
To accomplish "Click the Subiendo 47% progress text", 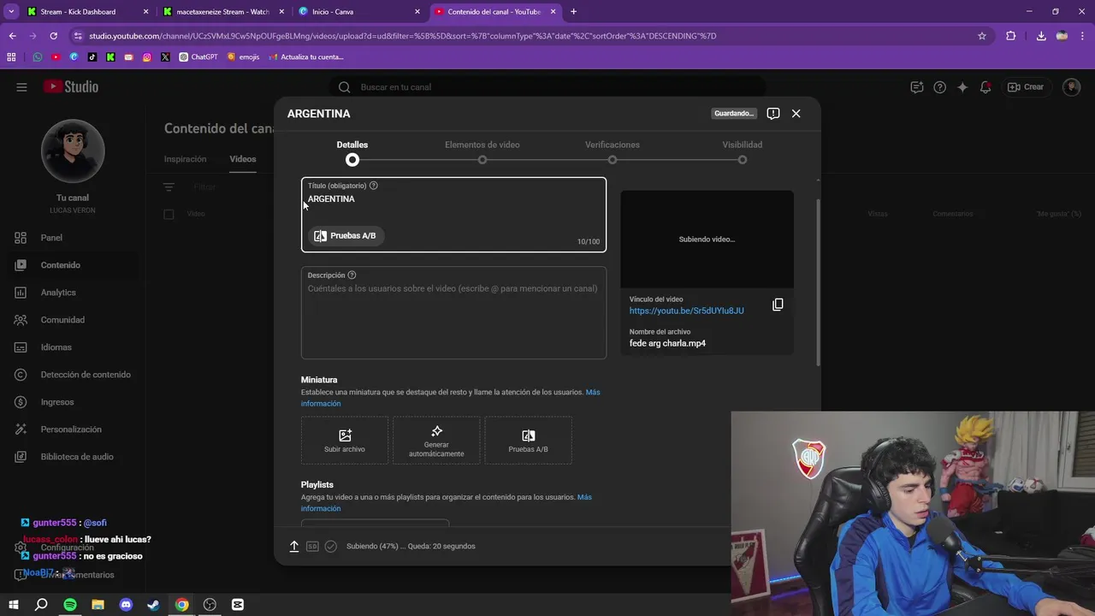I will click(411, 546).
